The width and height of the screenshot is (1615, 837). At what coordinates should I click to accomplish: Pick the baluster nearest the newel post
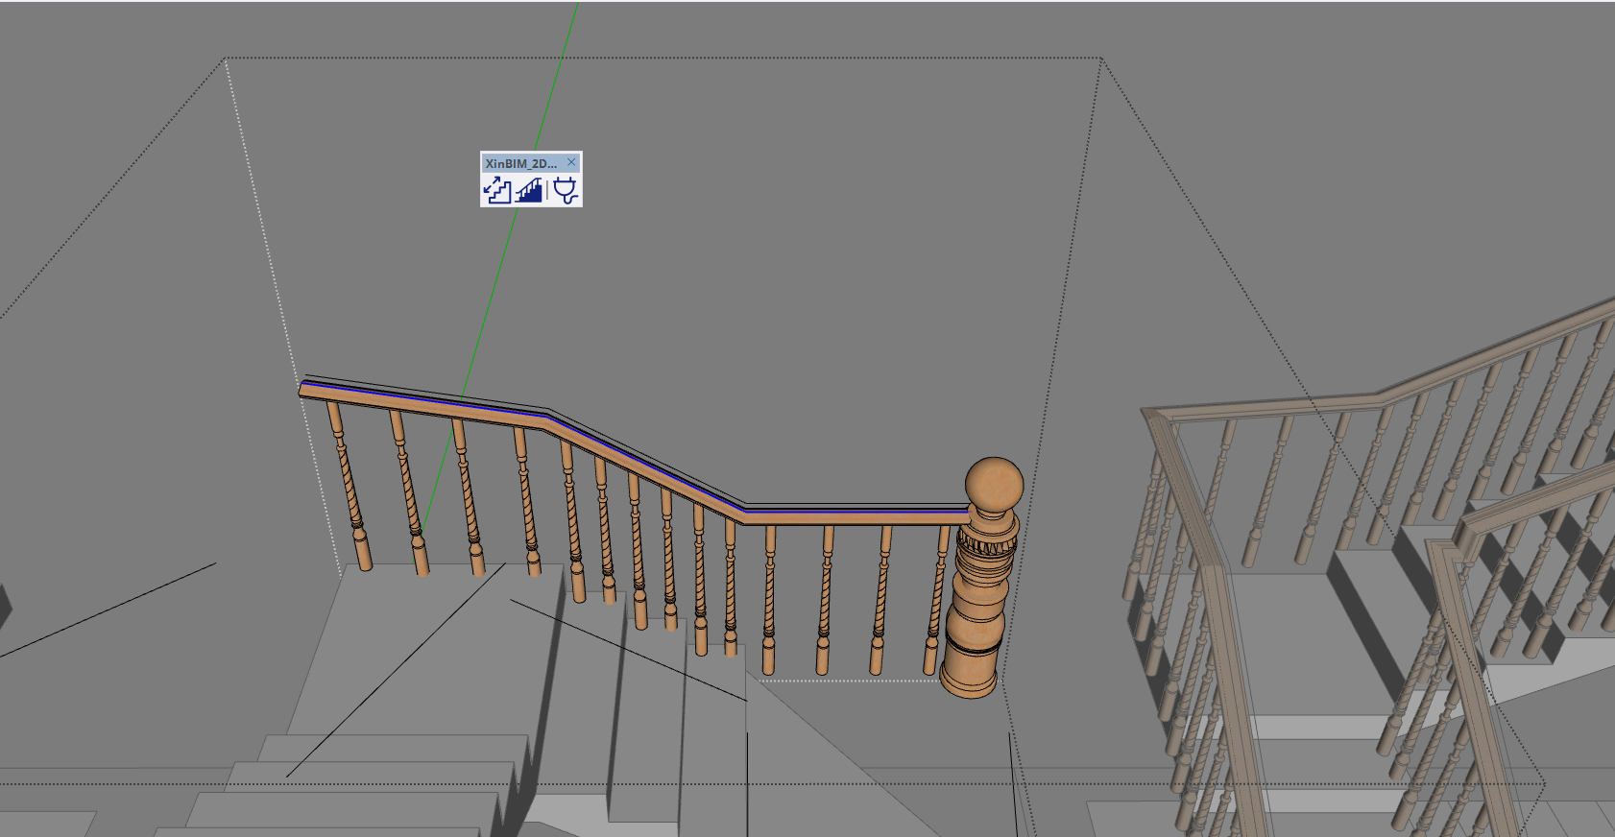pos(934,600)
